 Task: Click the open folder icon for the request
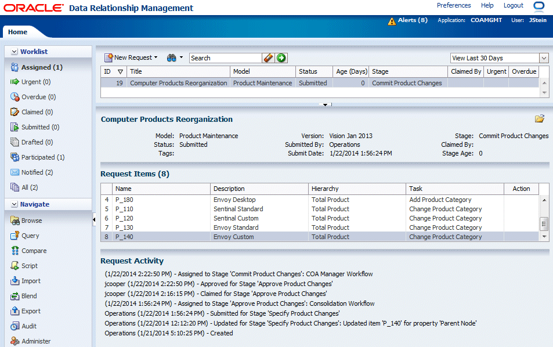coord(540,119)
